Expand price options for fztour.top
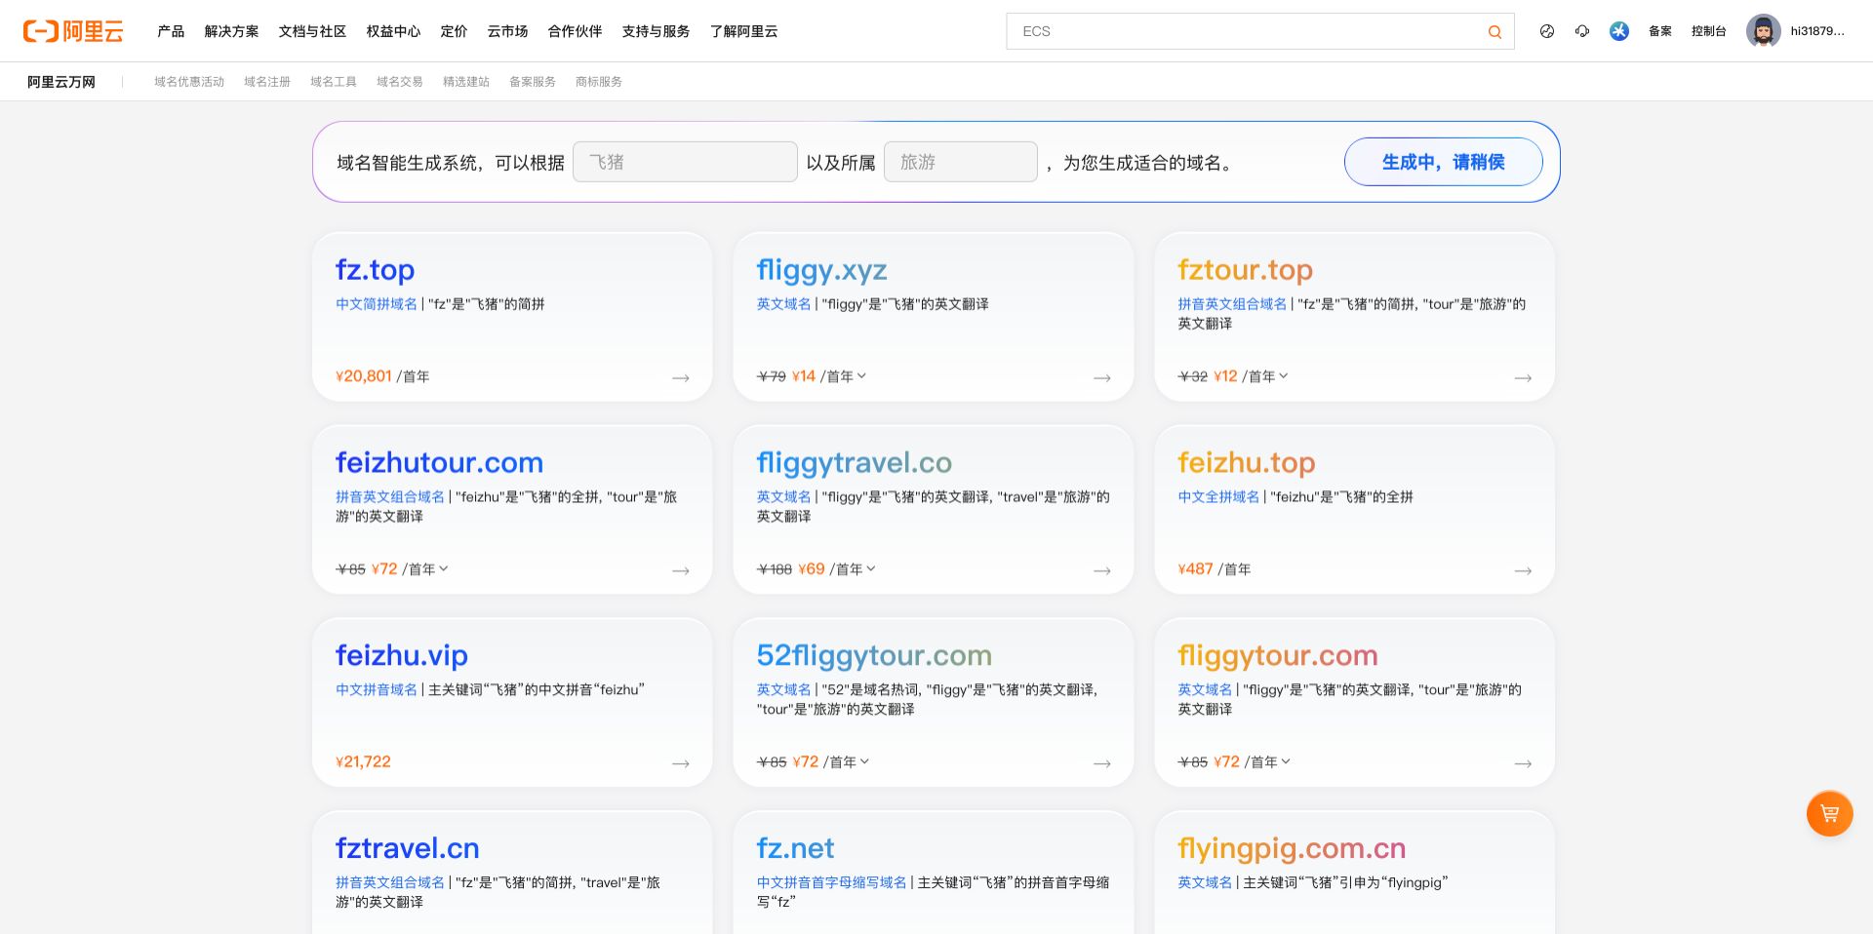The width and height of the screenshot is (1873, 934). point(1284,376)
